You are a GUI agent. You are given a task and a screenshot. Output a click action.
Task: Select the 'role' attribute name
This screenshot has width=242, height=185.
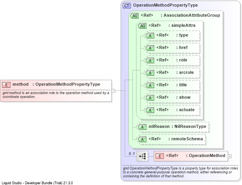[183, 60]
